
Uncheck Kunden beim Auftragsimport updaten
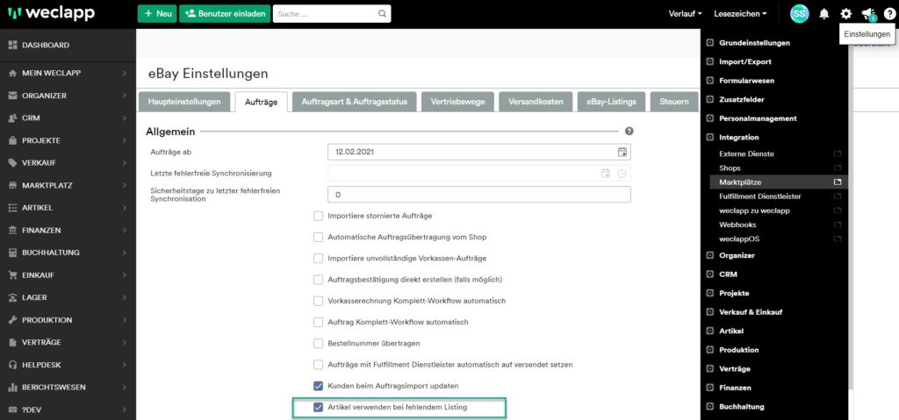coord(318,386)
